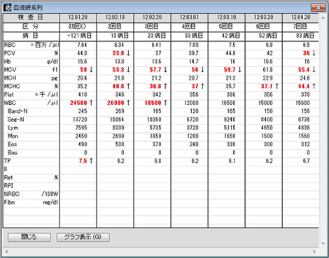This screenshot has height=258, width=329.
Task: Click the Band-N row label
Action: click(x=17, y=111)
